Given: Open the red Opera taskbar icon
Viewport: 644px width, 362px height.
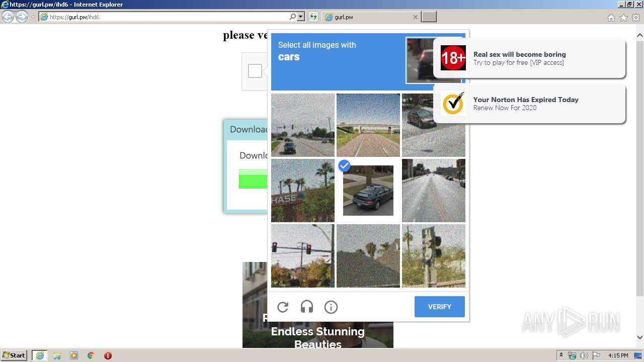Looking at the screenshot, I should click(108, 355).
